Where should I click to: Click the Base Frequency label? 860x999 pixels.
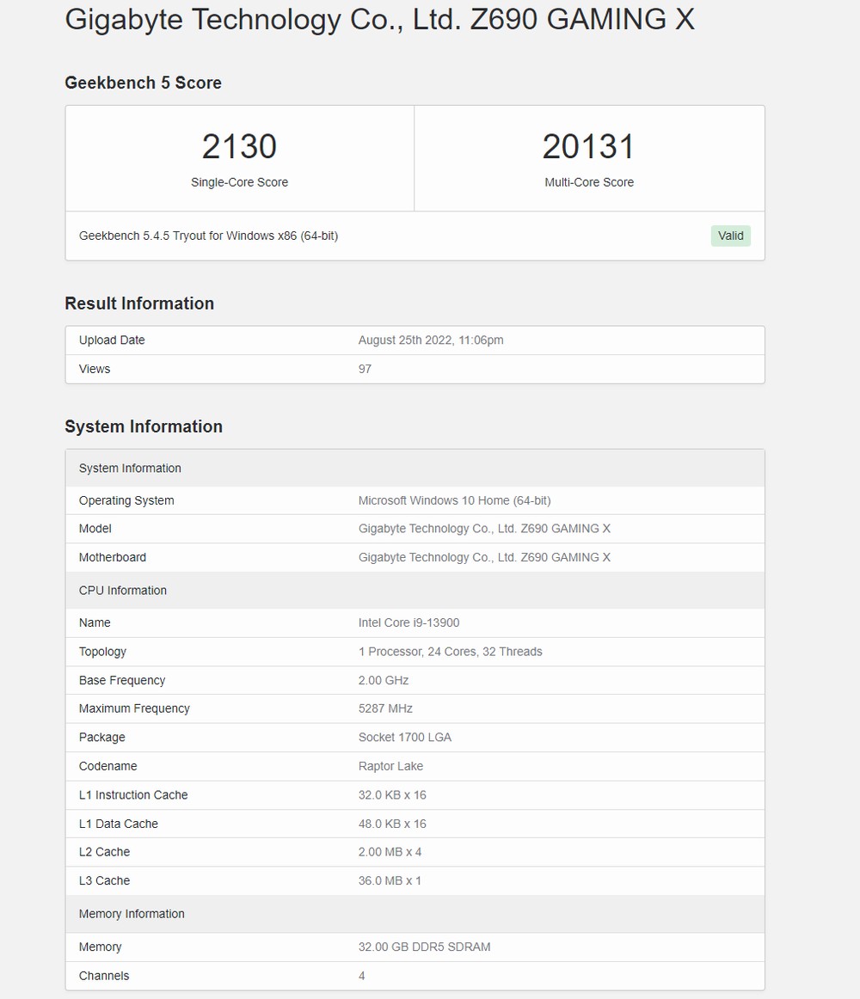tap(122, 680)
